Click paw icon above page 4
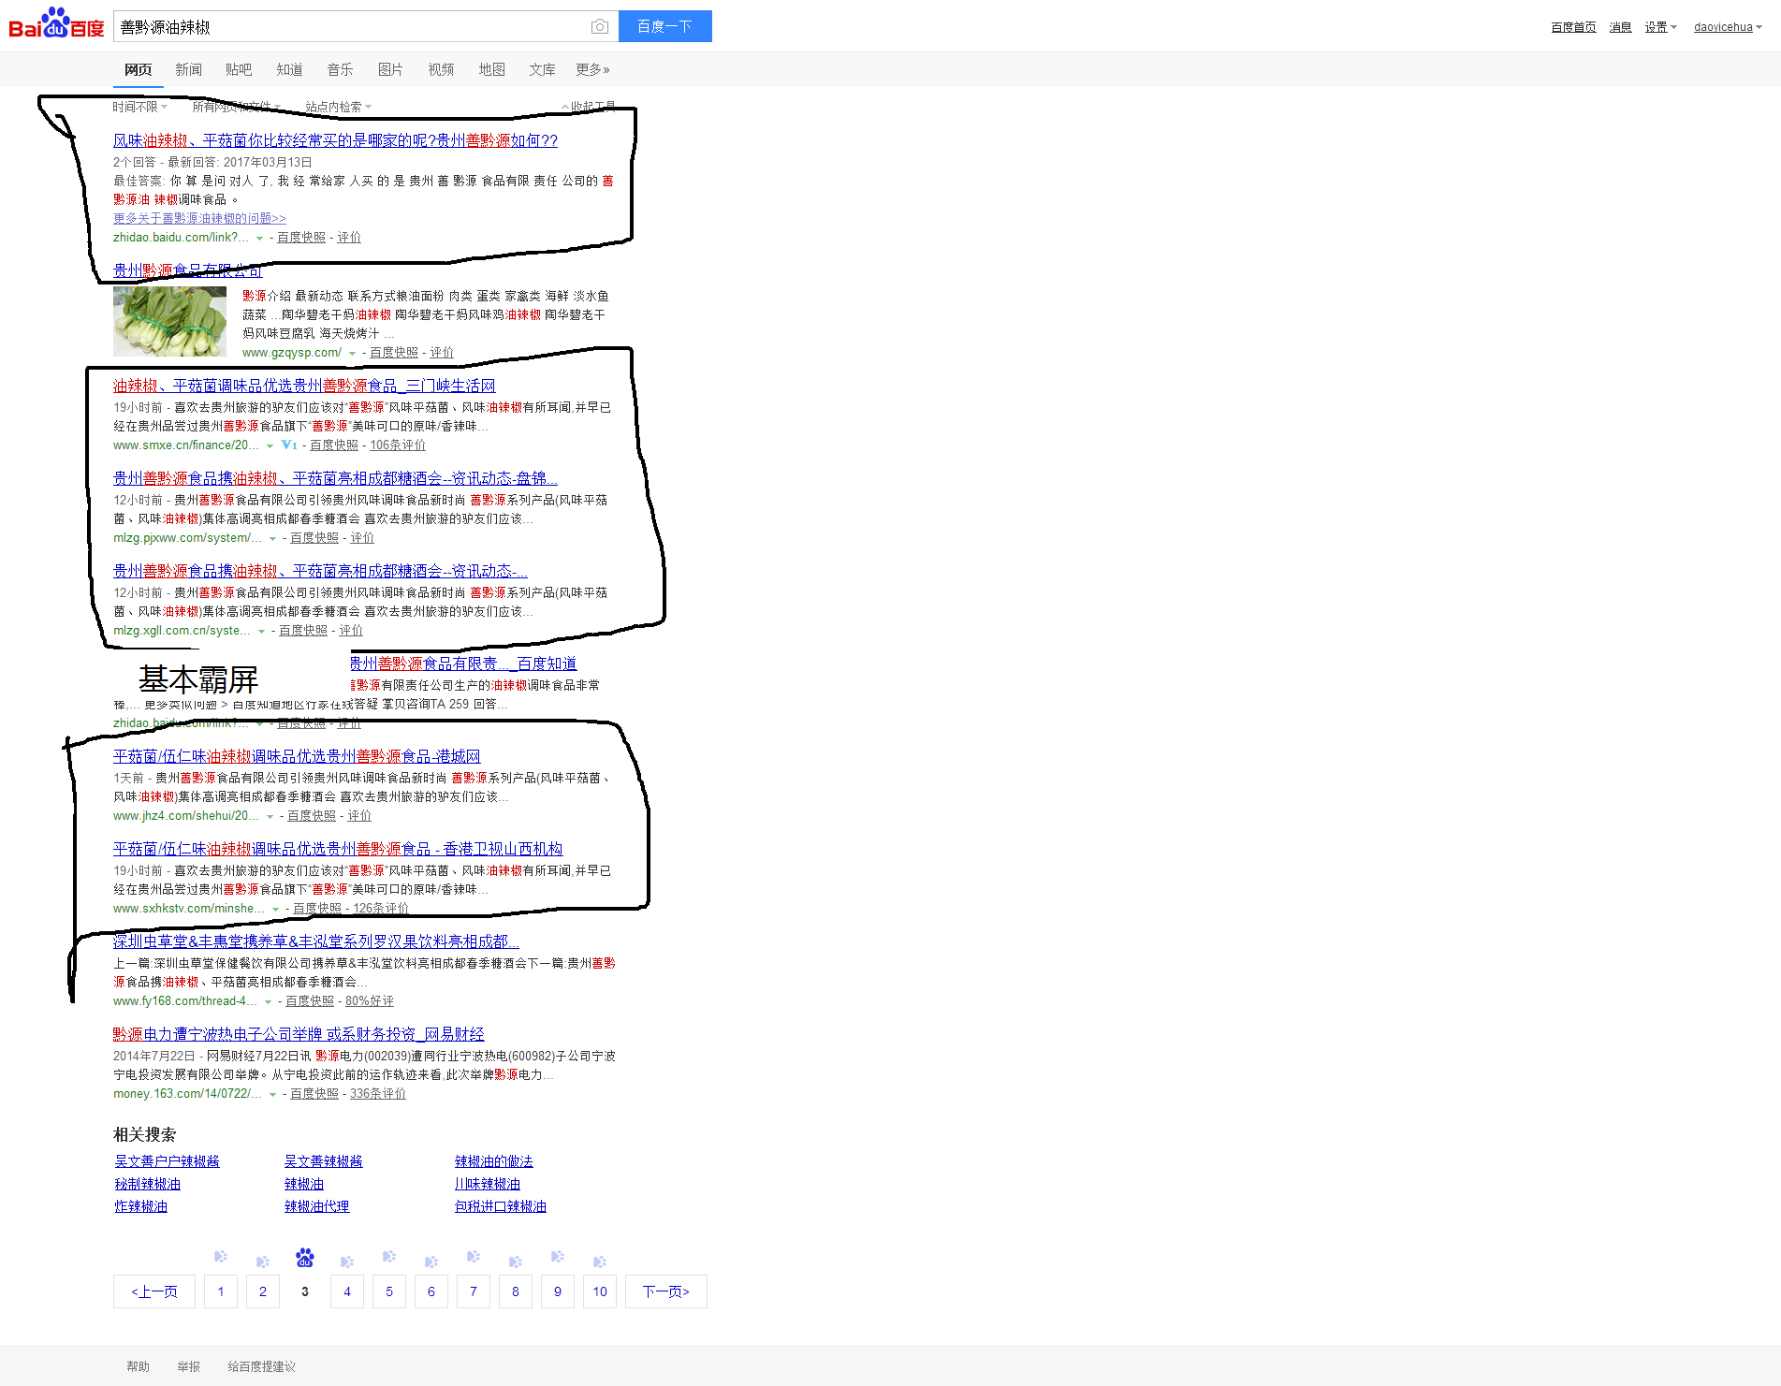The height and width of the screenshot is (1386, 1781). pyautogui.click(x=347, y=1262)
